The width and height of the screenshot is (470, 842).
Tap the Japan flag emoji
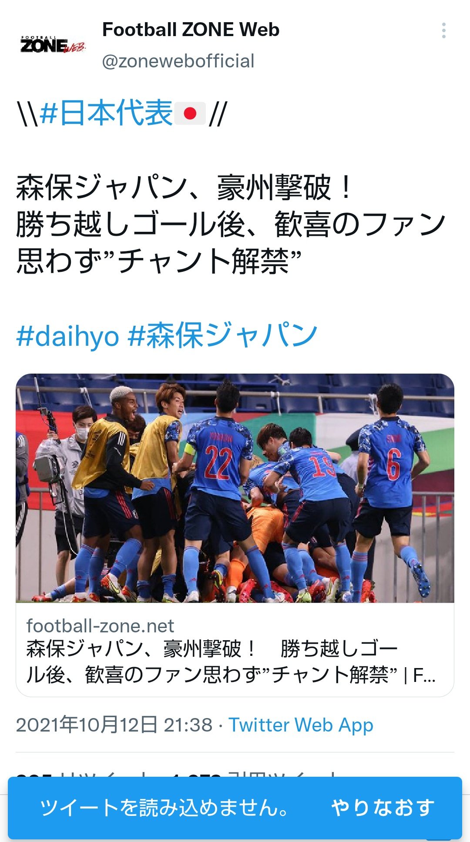coord(190,114)
